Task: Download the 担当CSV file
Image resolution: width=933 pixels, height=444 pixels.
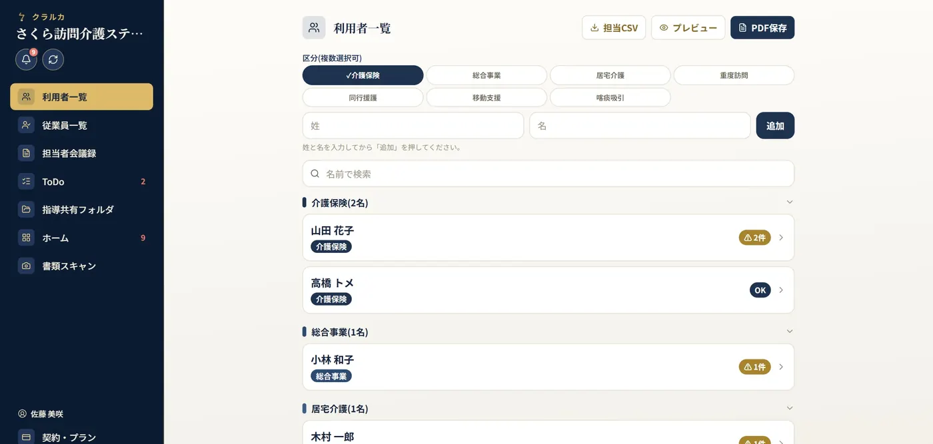Action: pos(614,28)
